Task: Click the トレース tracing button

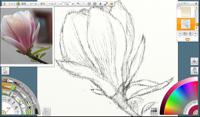Action: [x=194, y=61]
